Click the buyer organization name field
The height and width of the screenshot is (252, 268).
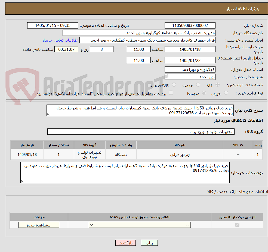tap(139, 33)
